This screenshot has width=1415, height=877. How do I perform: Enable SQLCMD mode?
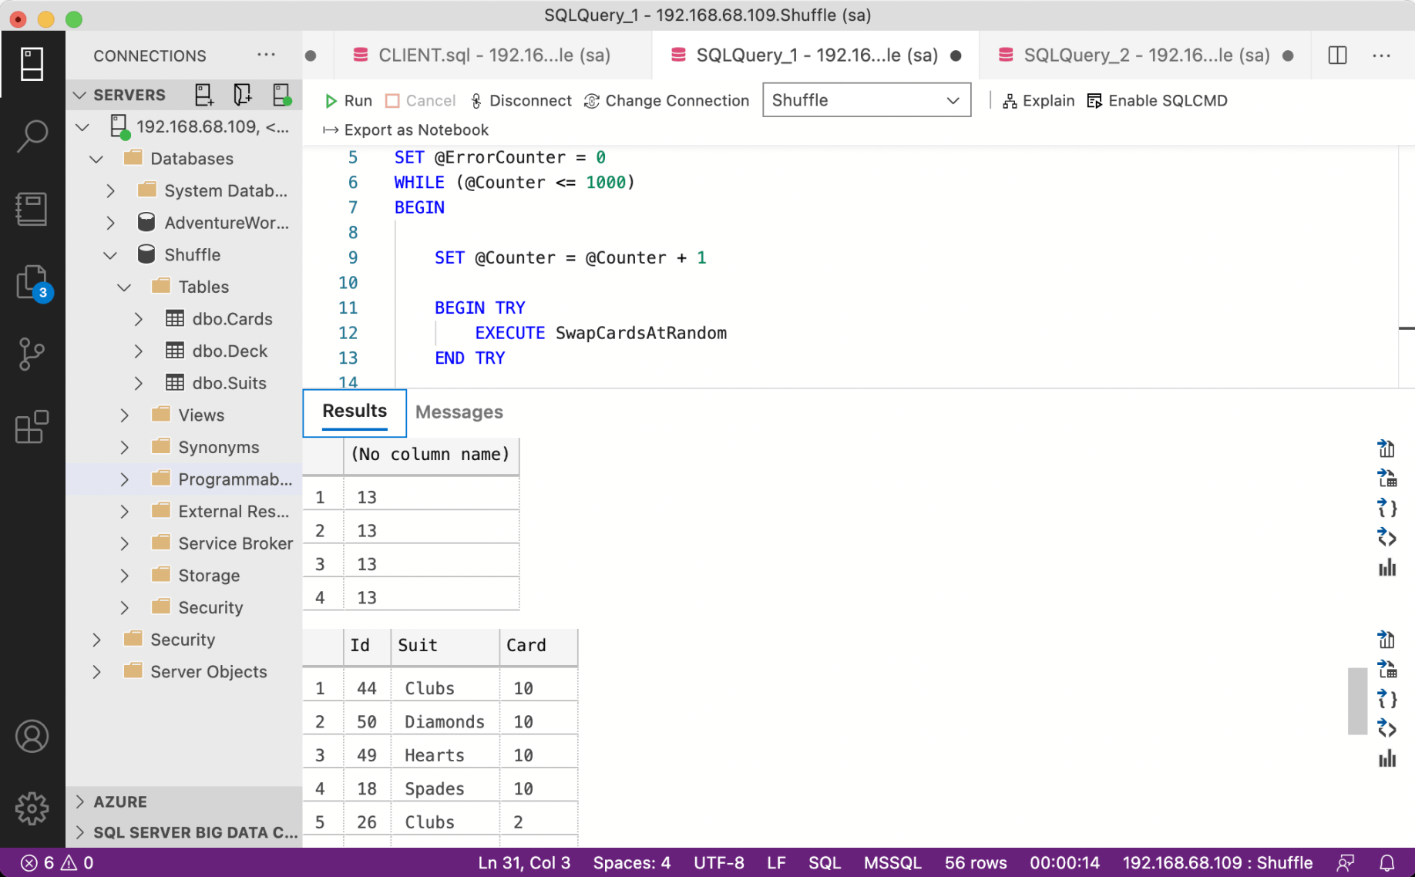coord(1157,101)
